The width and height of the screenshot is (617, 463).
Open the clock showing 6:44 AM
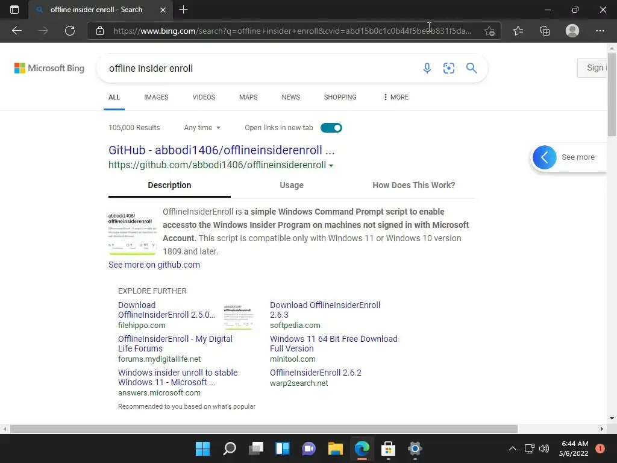(574, 449)
